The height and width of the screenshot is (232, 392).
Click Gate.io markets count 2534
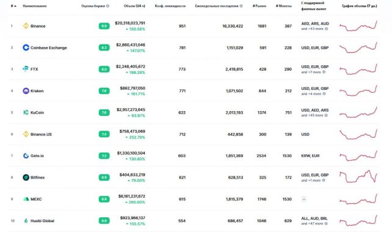click(x=261, y=156)
